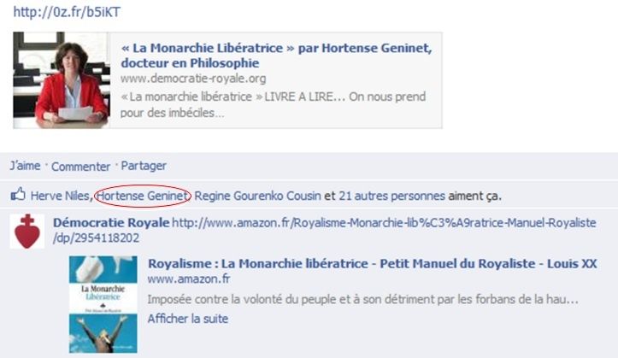The width and height of the screenshot is (618, 358).
Task: Click La Monarchie Libératrice book cover thumbnail
Action: coord(103,304)
